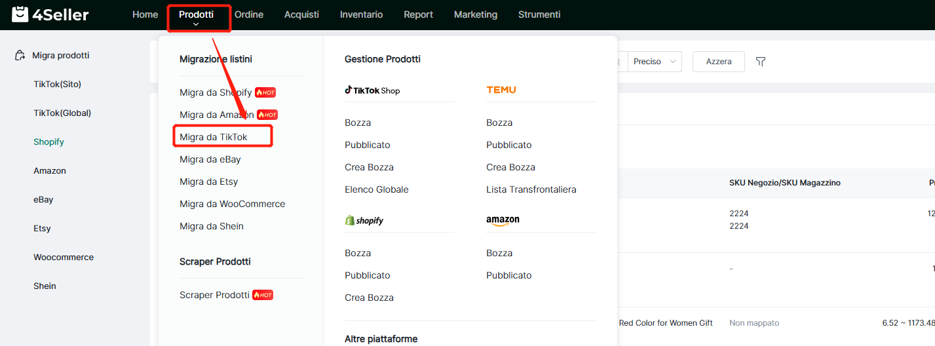Click the Non mappato cell

[754, 323]
